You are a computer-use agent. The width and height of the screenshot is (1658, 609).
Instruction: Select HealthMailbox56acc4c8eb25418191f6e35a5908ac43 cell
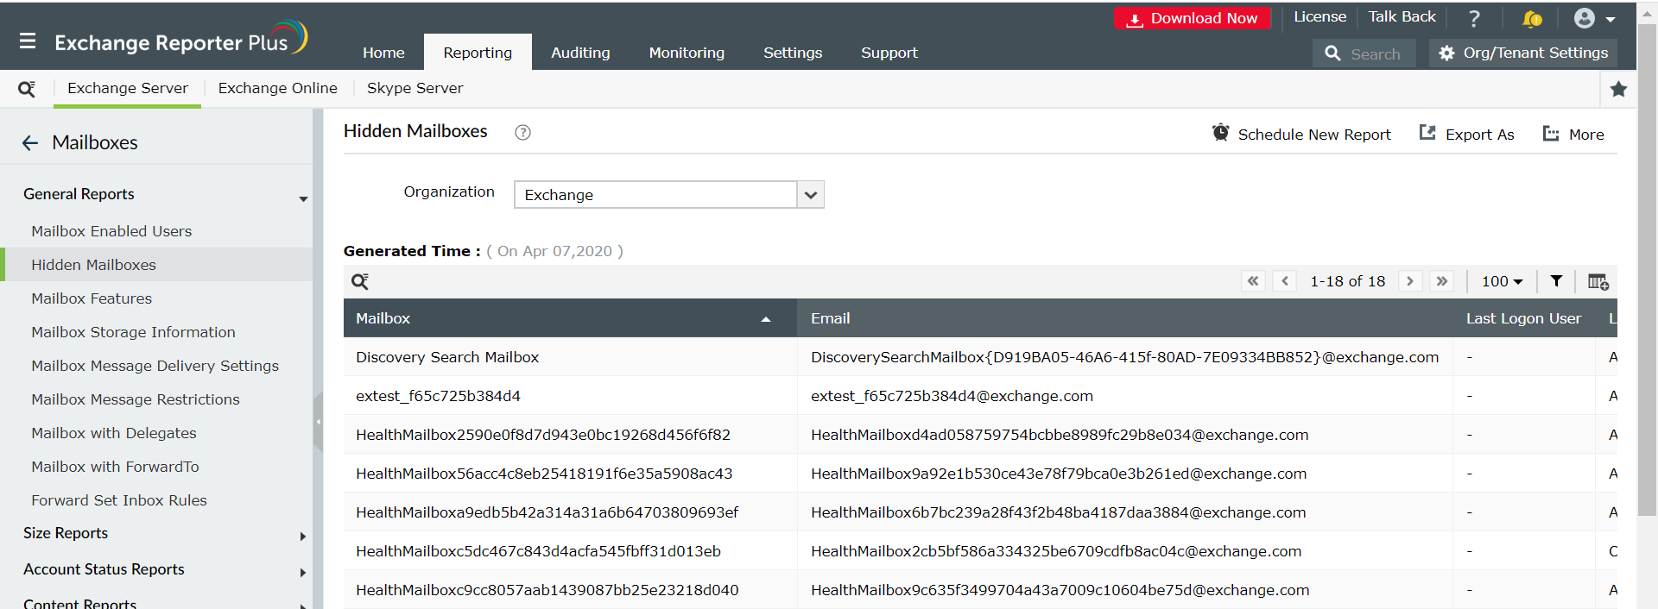(570, 474)
